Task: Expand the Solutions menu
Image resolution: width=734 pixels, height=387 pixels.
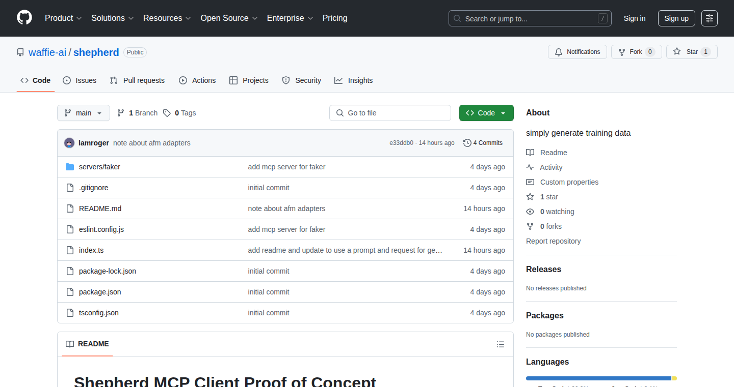Action: 113,18
